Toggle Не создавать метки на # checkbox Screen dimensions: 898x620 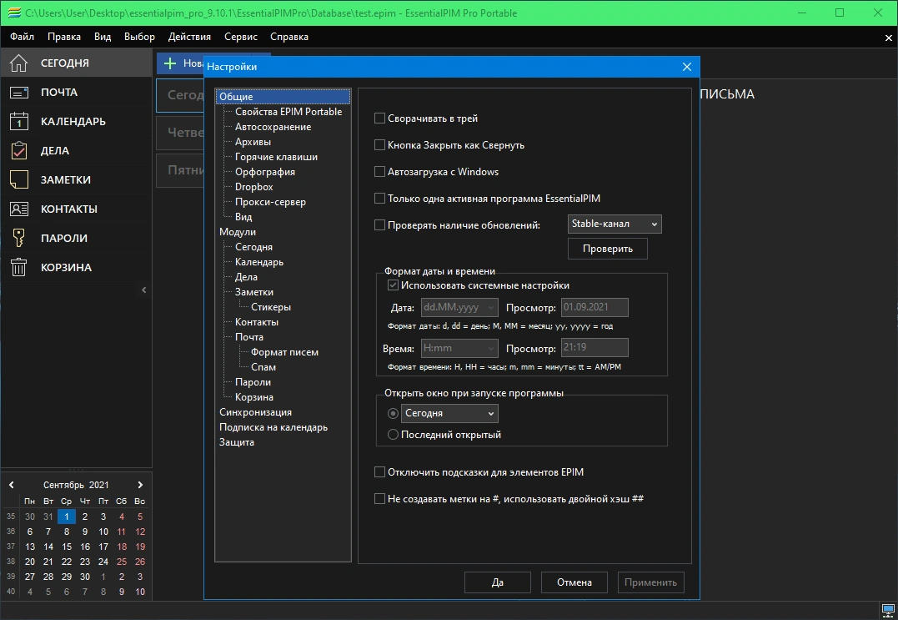point(379,498)
